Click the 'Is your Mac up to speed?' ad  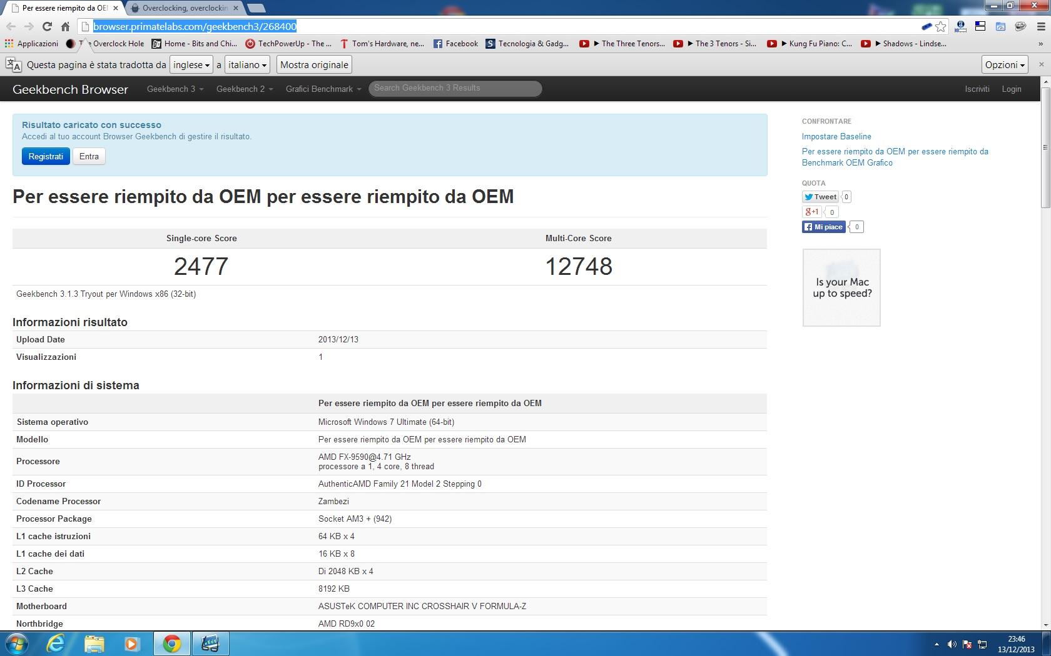click(x=841, y=287)
